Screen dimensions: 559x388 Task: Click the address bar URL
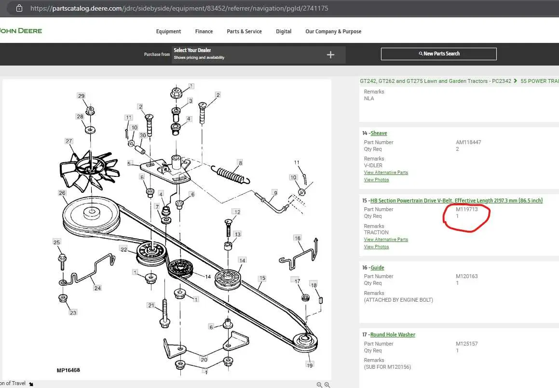click(x=179, y=8)
